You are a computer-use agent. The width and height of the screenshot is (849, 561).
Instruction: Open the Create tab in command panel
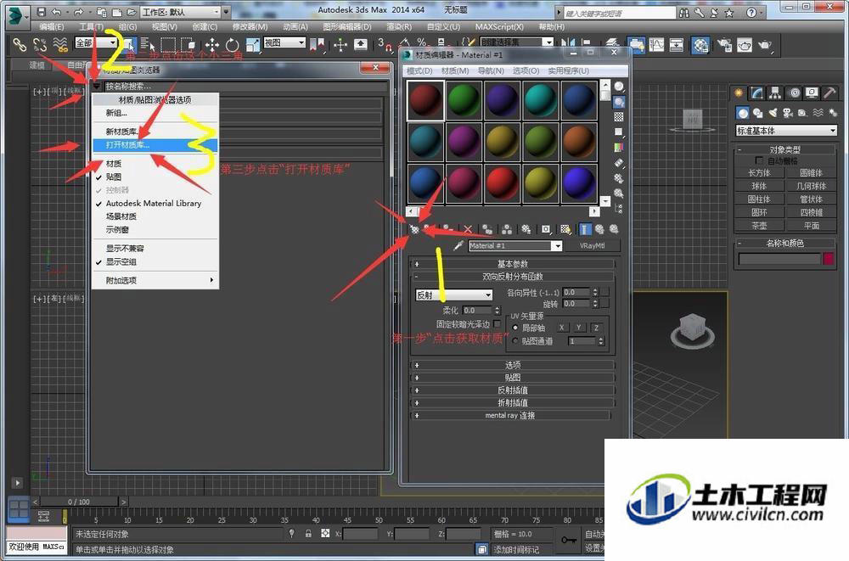[x=739, y=93]
